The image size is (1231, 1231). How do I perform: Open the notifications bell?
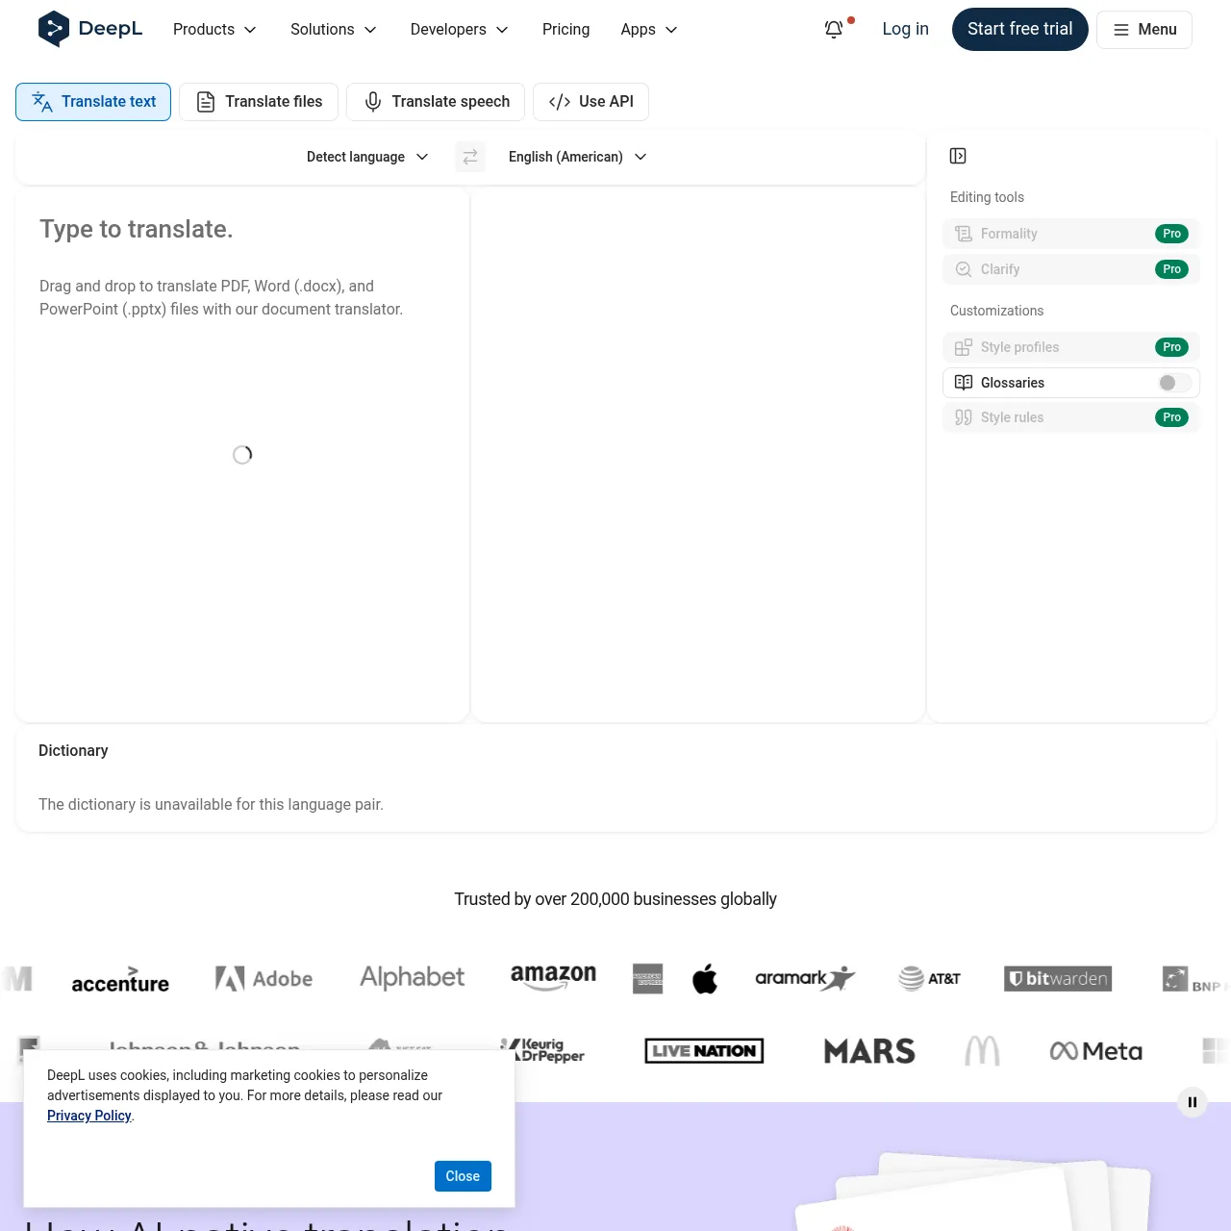[834, 30]
